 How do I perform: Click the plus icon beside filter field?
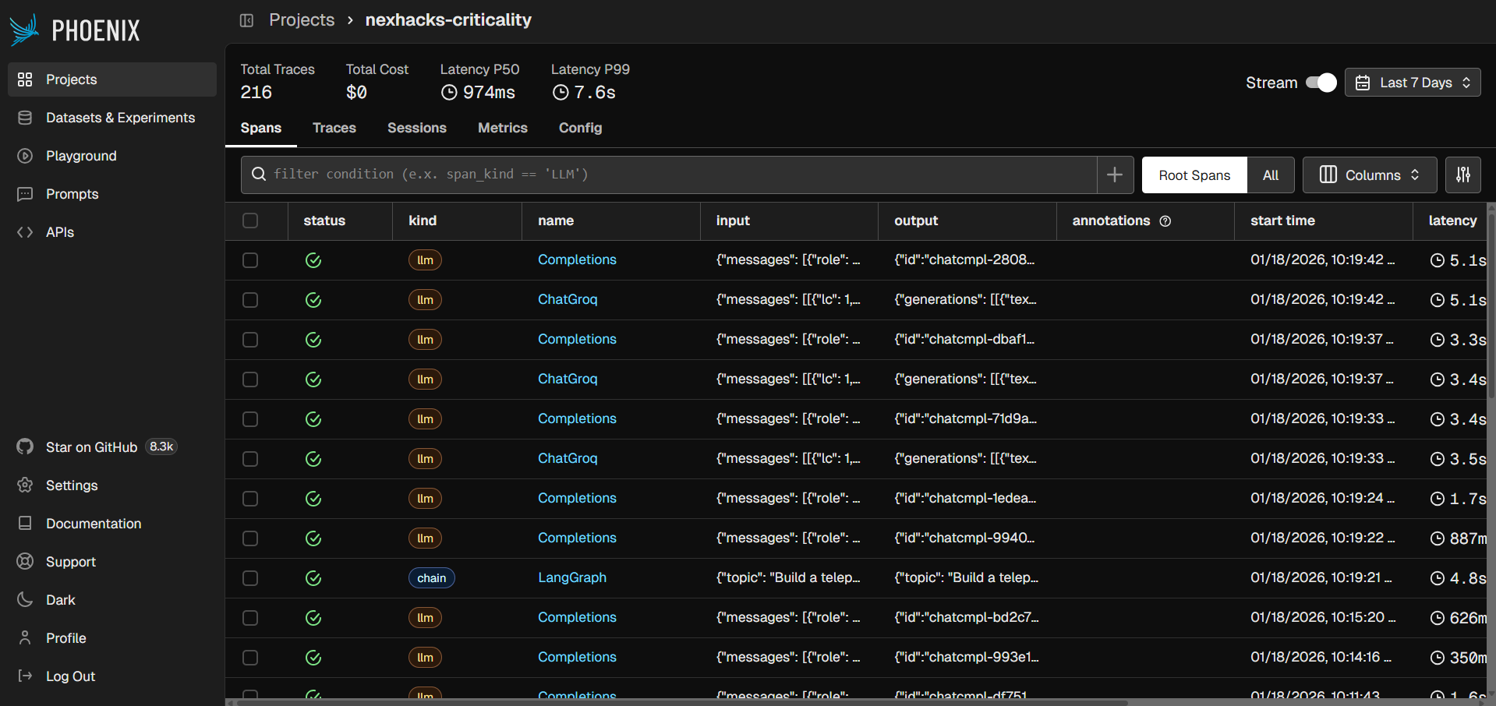pos(1115,175)
